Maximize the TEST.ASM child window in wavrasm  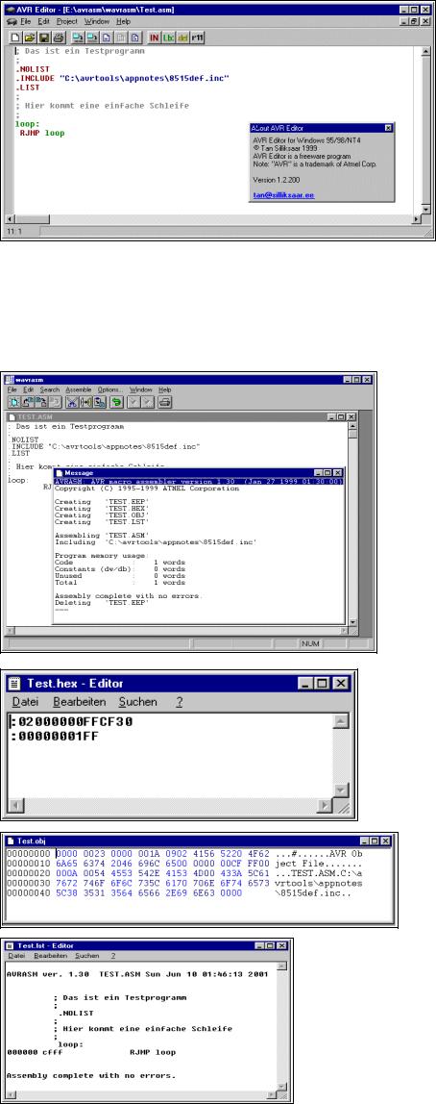point(343,416)
